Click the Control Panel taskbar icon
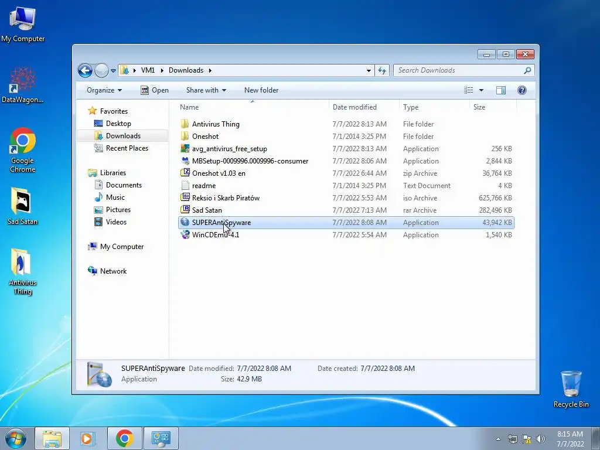600x450 pixels. 161,438
